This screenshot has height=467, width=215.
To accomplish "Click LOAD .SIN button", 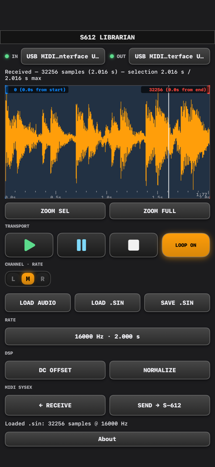I will pyautogui.click(x=107, y=303).
